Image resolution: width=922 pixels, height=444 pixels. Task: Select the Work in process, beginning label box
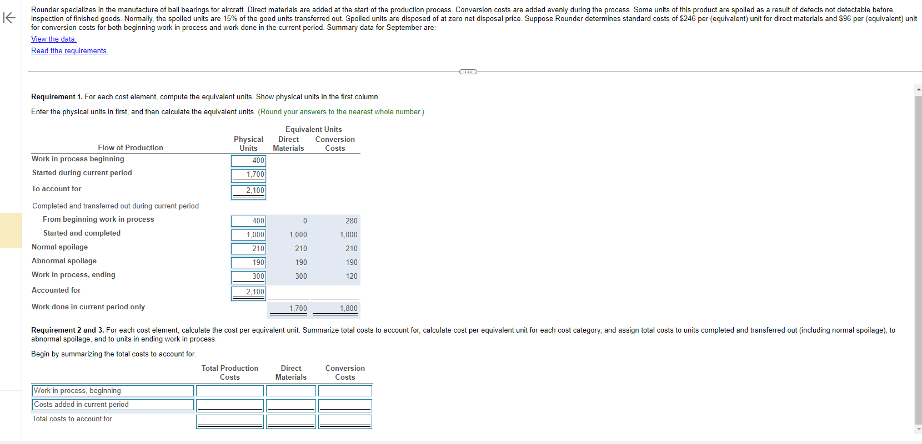coord(113,391)
